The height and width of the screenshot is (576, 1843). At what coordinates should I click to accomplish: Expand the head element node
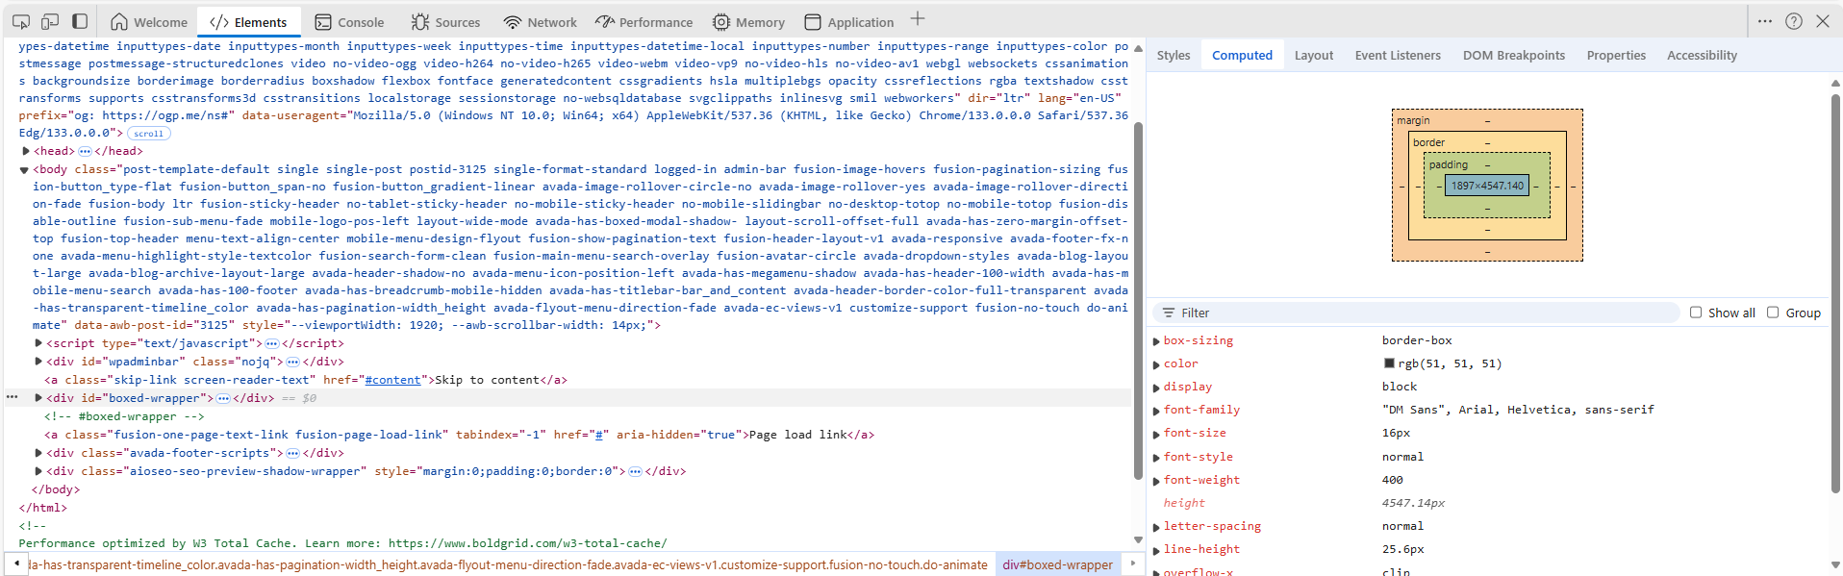[26, 151]
